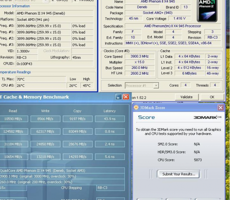The width and height of the screenshot is (230, 200).
Task: Click the memory Read result 10590 MB/s
Action: point(13,119)
